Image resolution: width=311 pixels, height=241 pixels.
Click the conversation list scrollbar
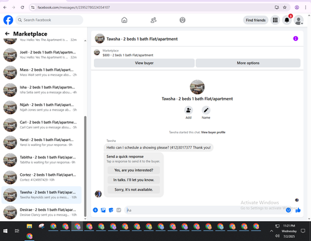pos(85,166)
